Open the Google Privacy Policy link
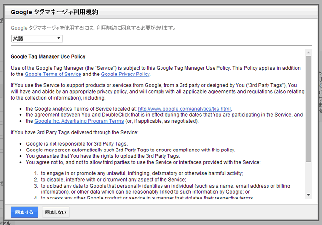 click(125, 74)
